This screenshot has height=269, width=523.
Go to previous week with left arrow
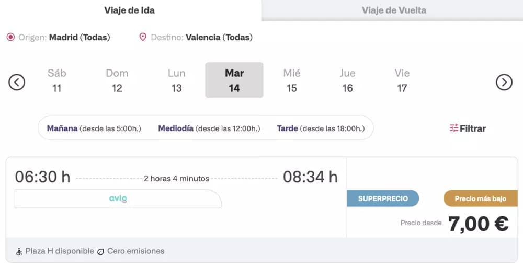click(17, 82)
